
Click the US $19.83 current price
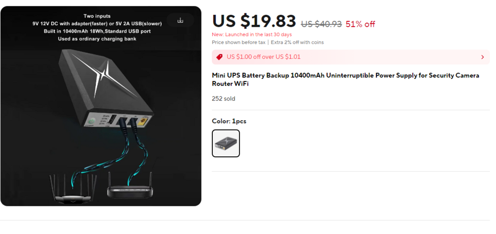254,22
